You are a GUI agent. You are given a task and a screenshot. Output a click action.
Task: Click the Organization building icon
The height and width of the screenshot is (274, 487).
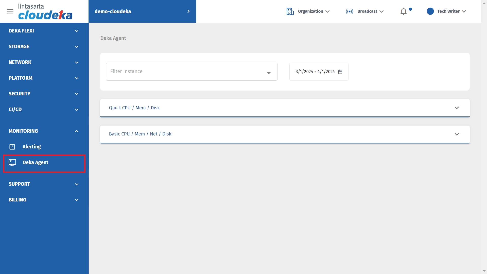click(290, 11)
